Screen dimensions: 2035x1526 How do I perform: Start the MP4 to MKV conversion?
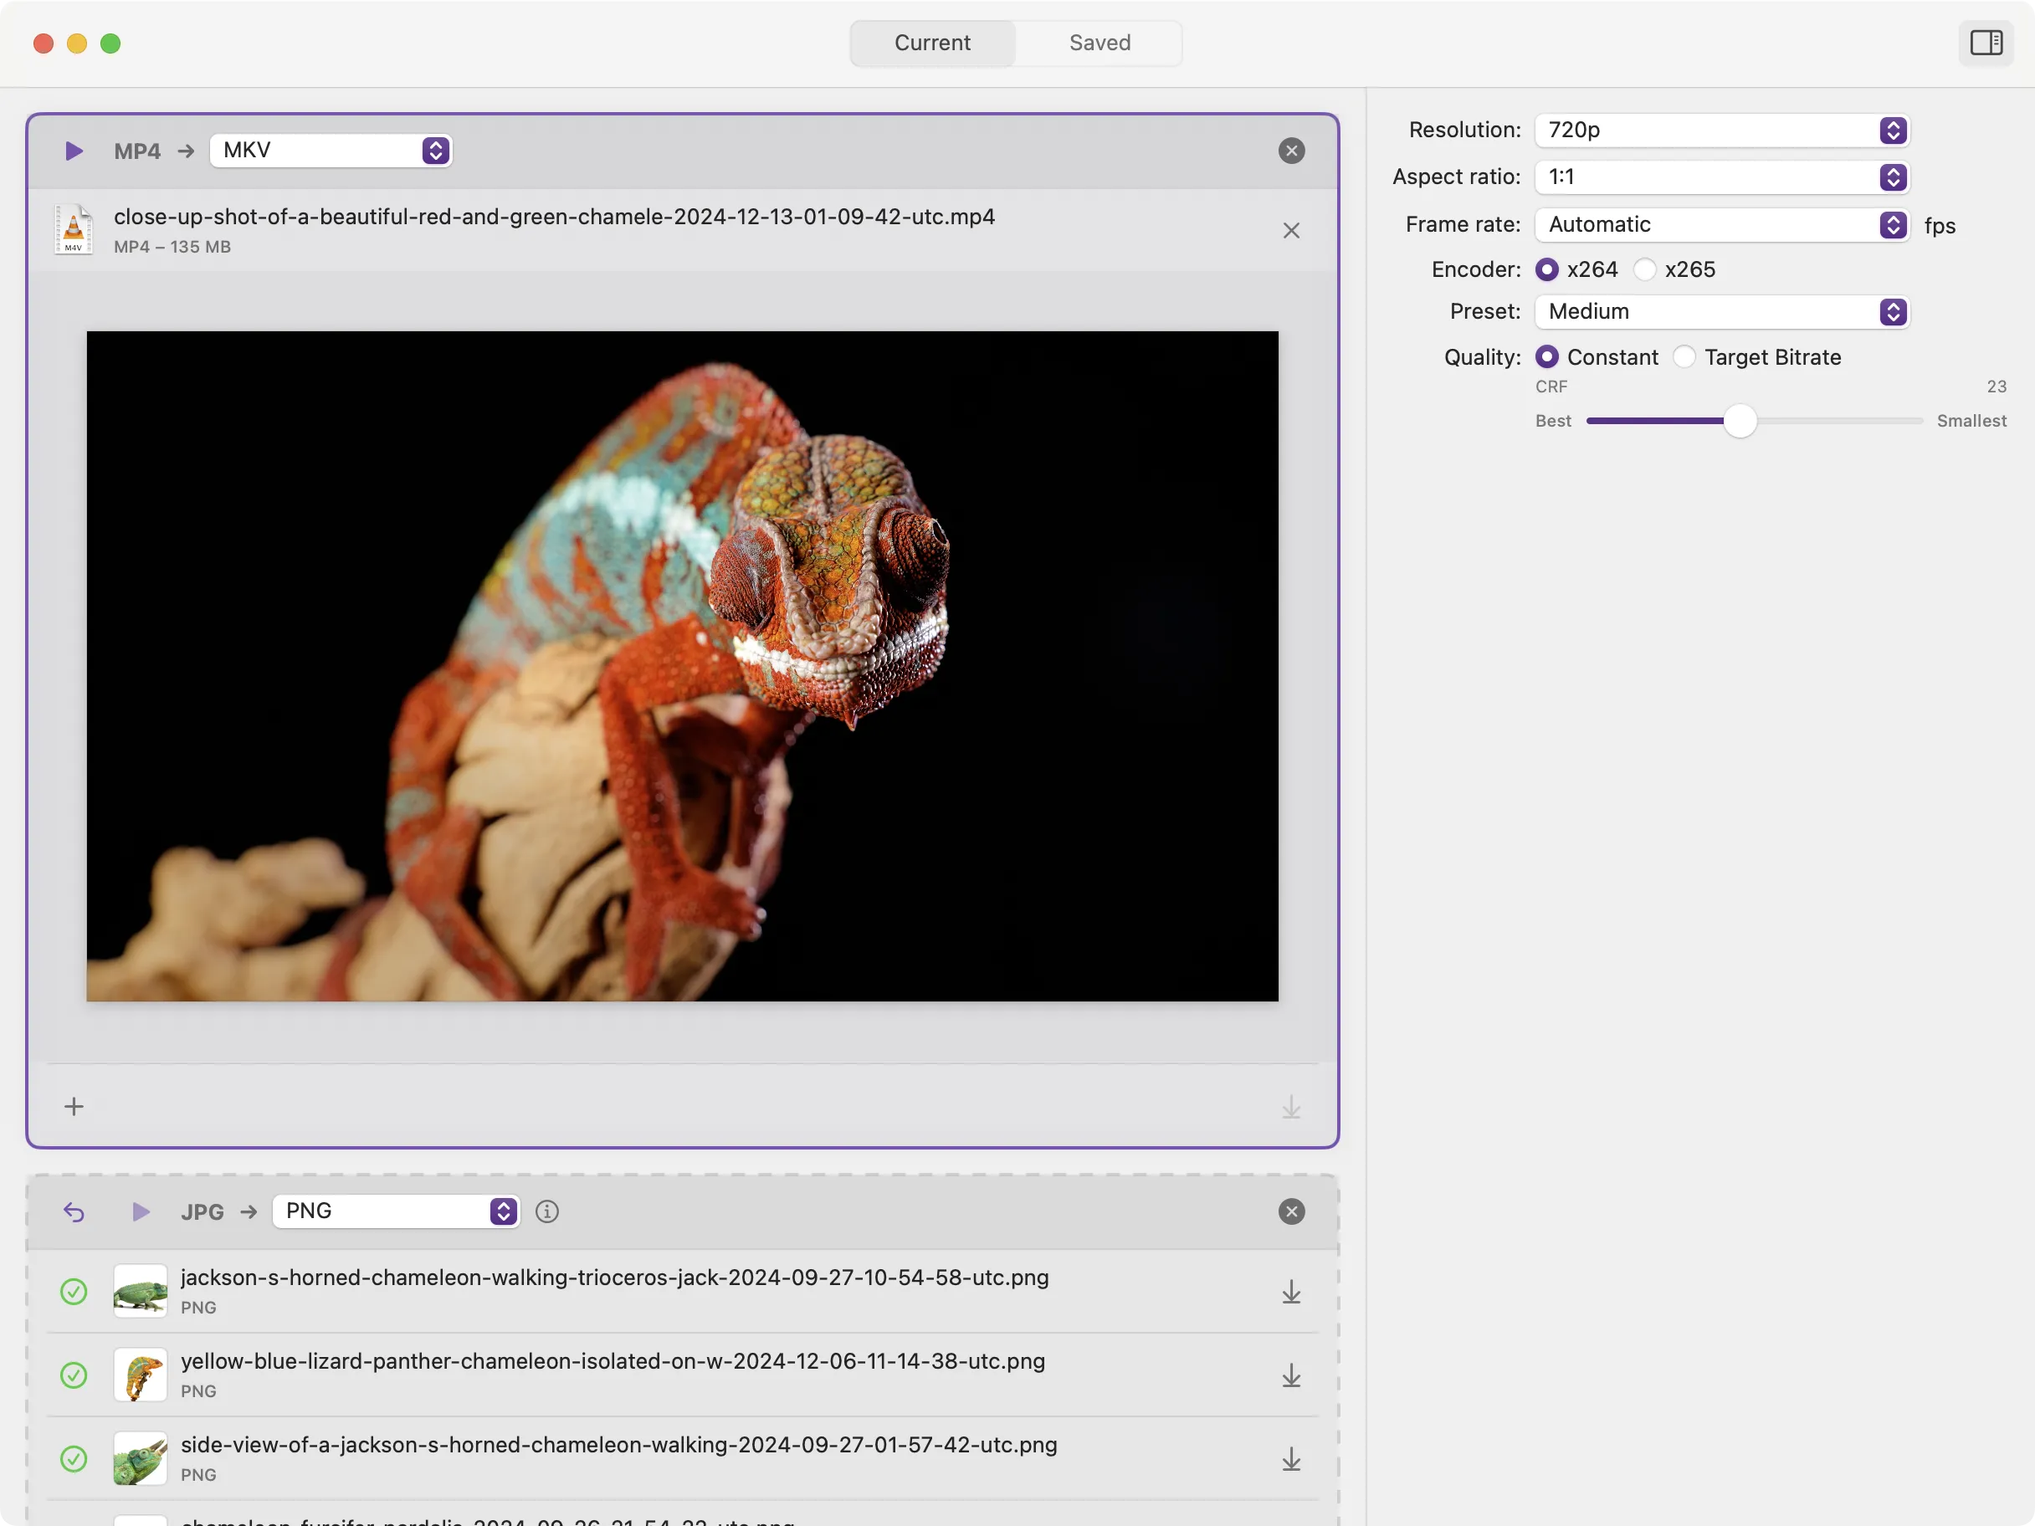(74, 151)
